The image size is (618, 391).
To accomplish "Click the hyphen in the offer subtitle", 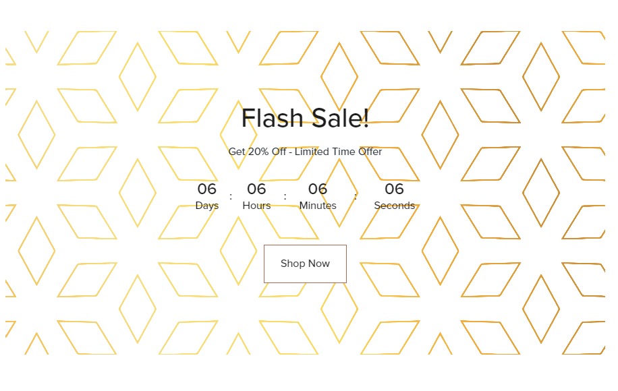I will (291, 152).
